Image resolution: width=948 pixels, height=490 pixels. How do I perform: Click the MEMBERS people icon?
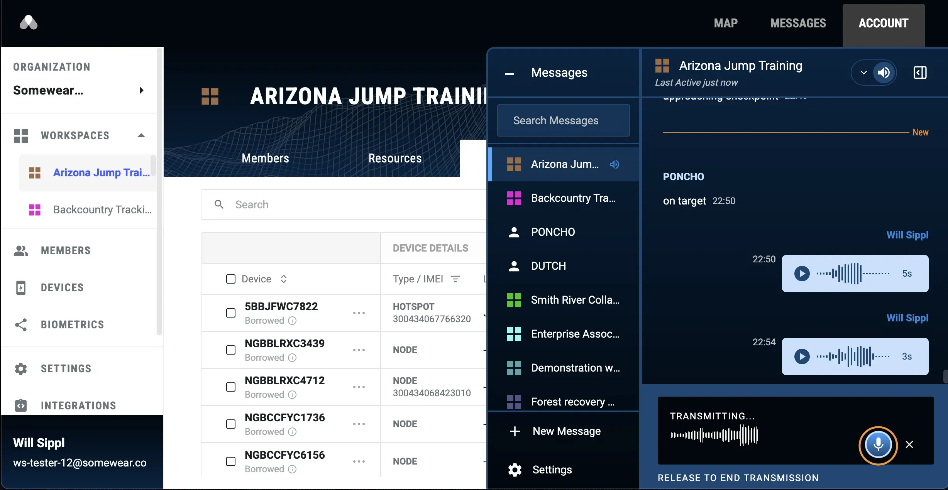tap(21, 250)
